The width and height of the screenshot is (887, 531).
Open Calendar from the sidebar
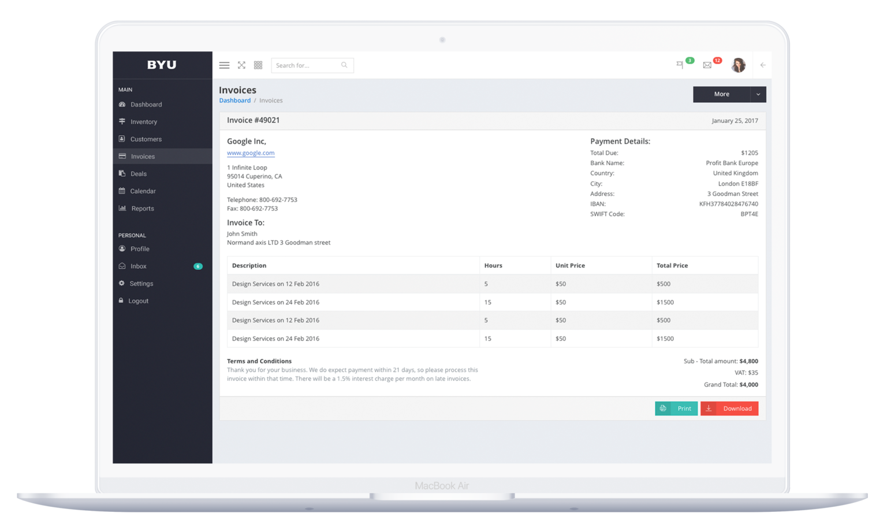click(142, 191)
